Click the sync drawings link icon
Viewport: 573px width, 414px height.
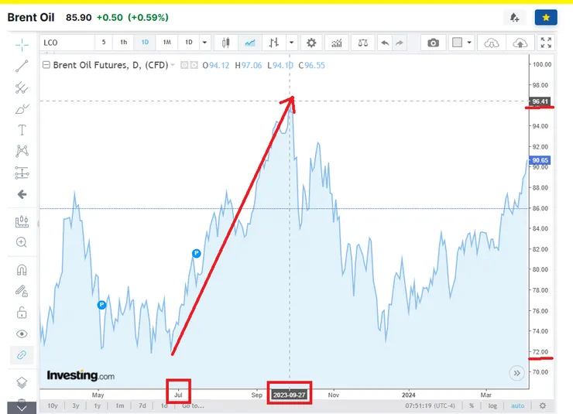click(22, 355)
